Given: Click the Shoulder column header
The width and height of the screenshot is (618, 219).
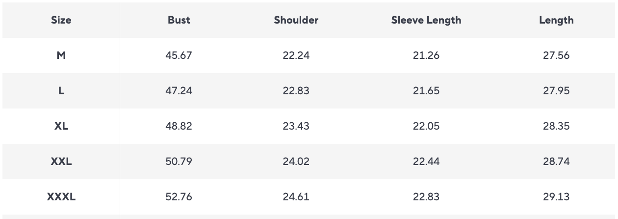Looking at the screenshot, I should (x=296, y=20).
